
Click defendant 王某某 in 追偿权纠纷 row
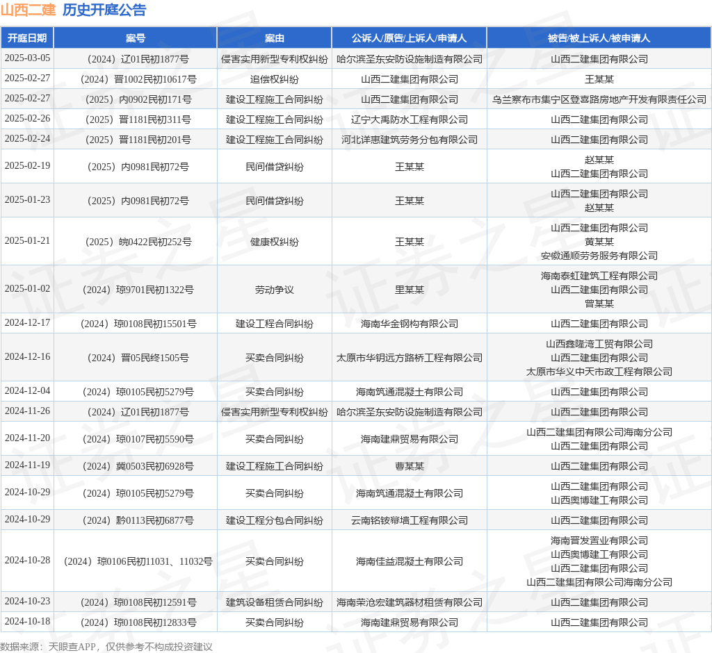599,79
